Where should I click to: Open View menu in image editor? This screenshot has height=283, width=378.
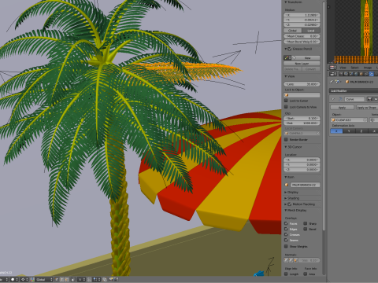click(343, 68)
